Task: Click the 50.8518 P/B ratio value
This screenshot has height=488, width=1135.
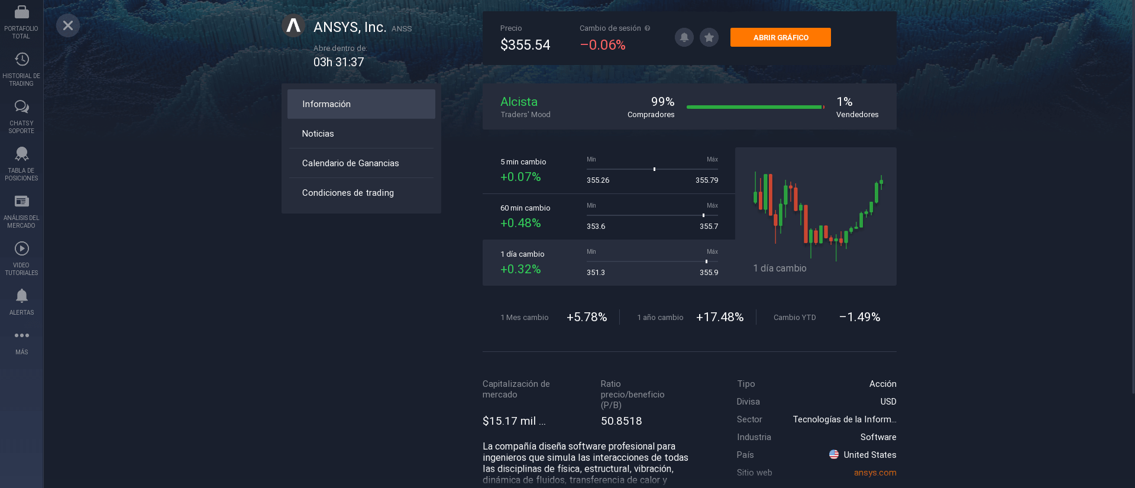Action: point(621,421)
